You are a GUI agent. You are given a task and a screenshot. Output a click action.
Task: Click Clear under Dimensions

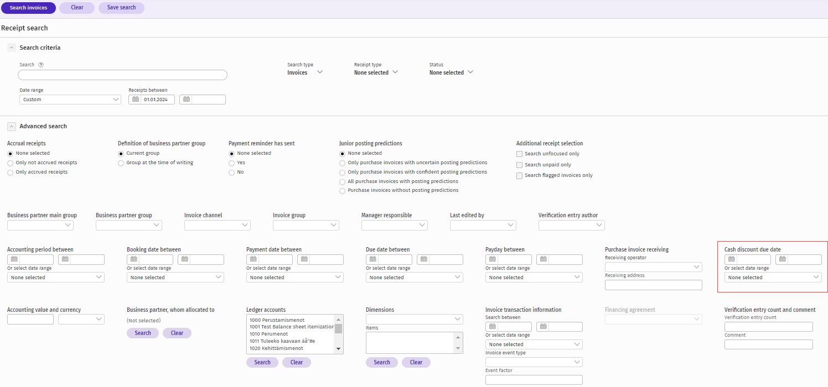click(x=416, y=362)
